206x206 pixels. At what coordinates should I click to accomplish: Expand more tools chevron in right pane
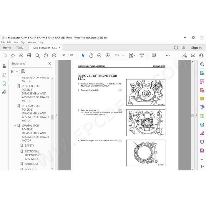pyautogui.click(x=202, y=159)
